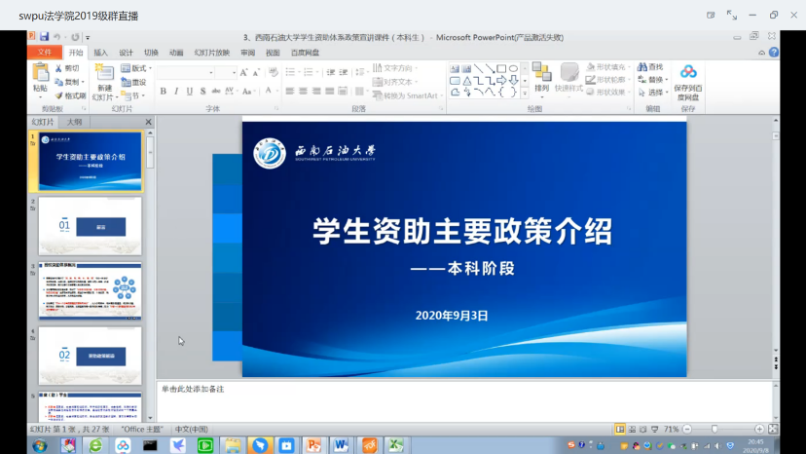Click the Find (查找) binoculars icon
Viewport: 806px width, 454px height.
[642, 67]
